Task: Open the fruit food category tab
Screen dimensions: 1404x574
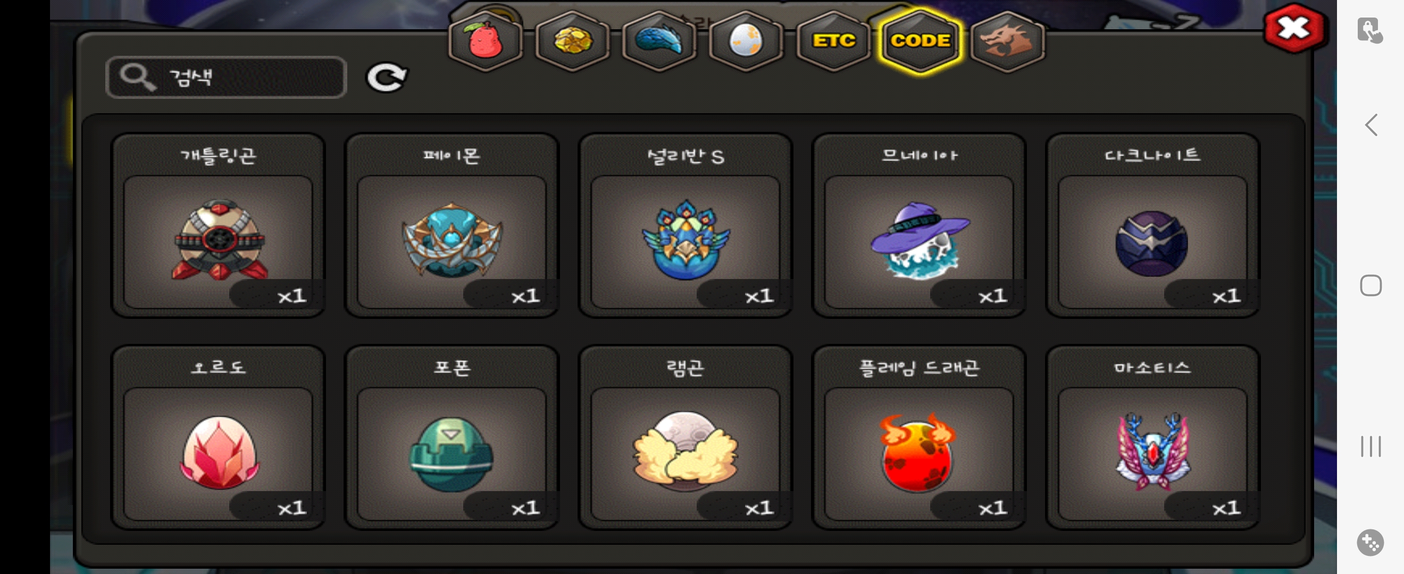Action: pos(484,41)
